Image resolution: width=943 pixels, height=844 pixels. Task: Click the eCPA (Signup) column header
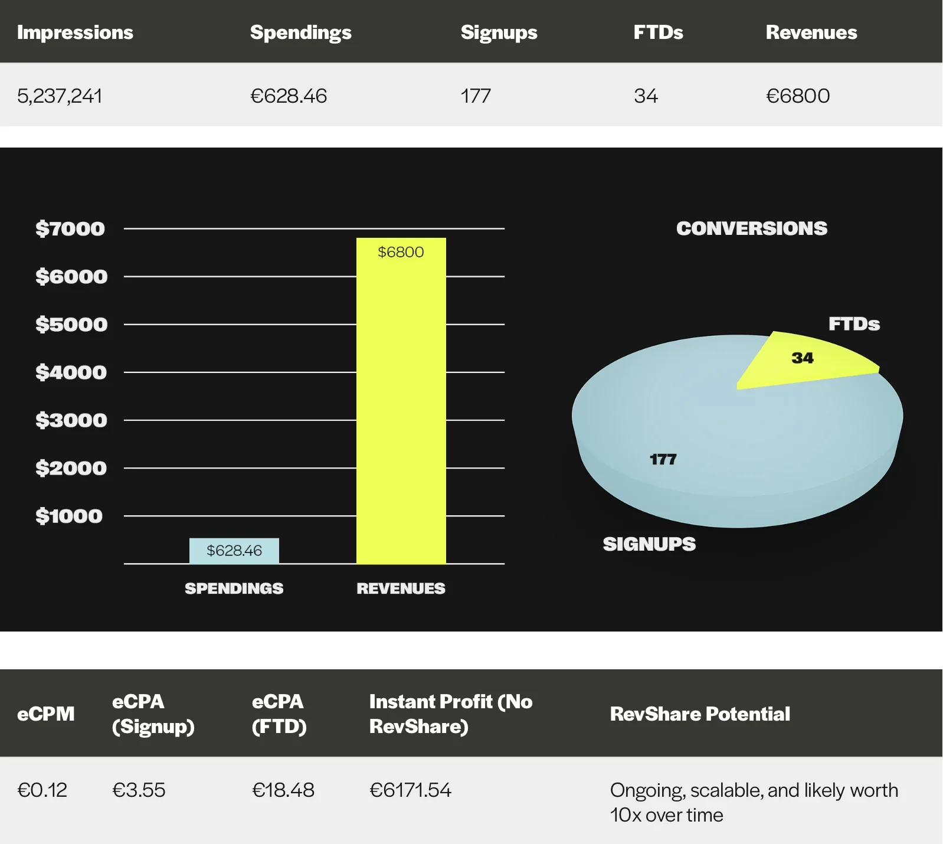click(153, 714)
